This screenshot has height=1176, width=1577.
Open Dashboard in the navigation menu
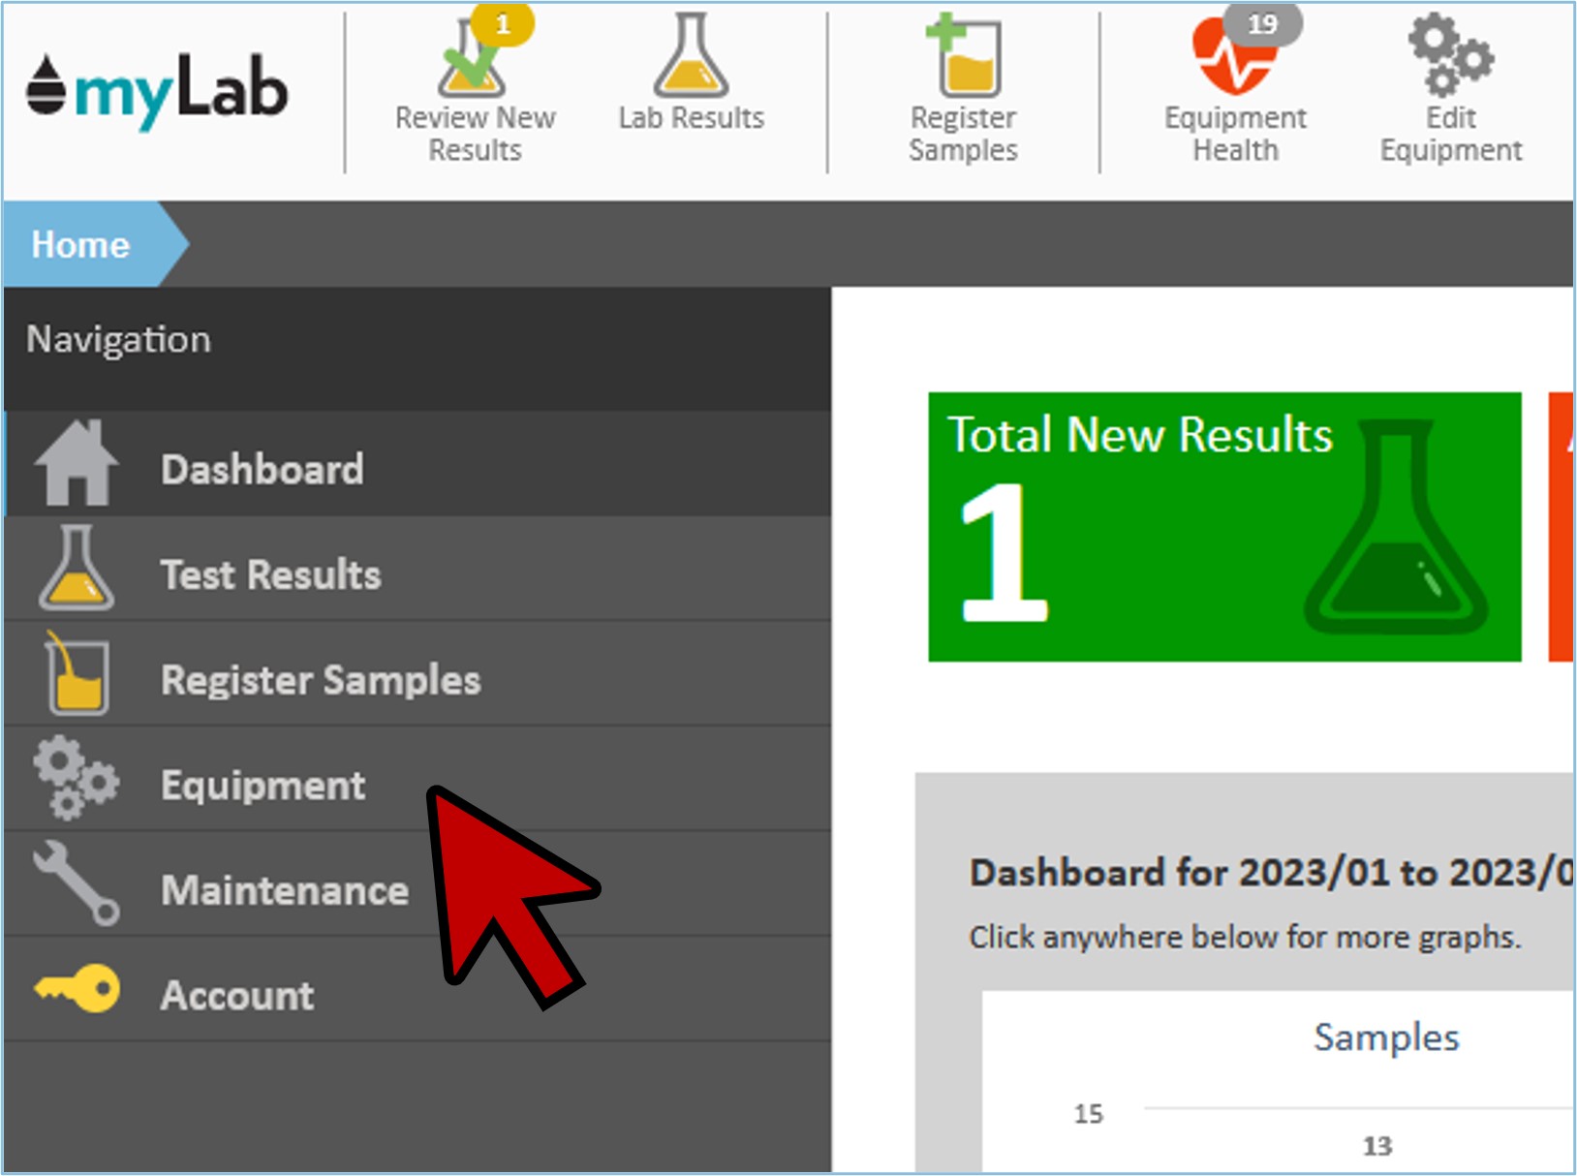[x=263, y=470]
